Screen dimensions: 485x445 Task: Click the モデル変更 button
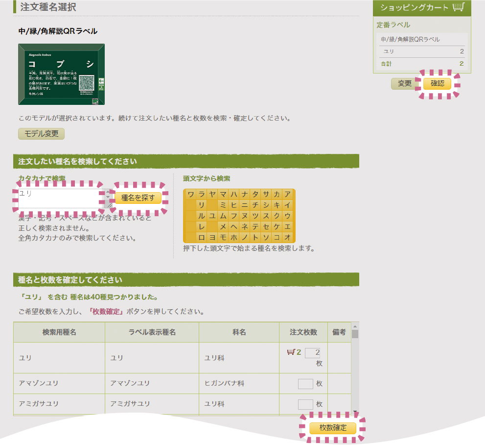[41, 134]
